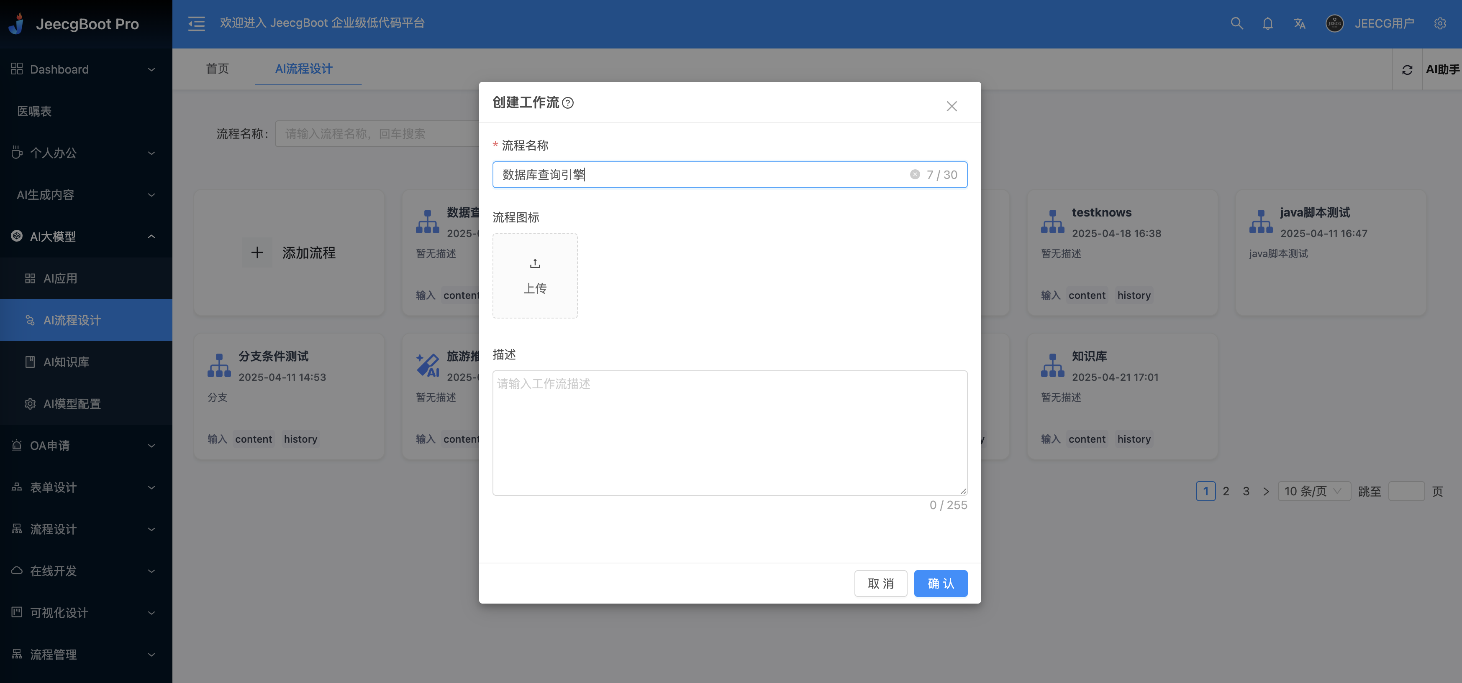The image size is (1462, 683).
Task: Click the java脚本测试 card title
Action: [1314, 212]
